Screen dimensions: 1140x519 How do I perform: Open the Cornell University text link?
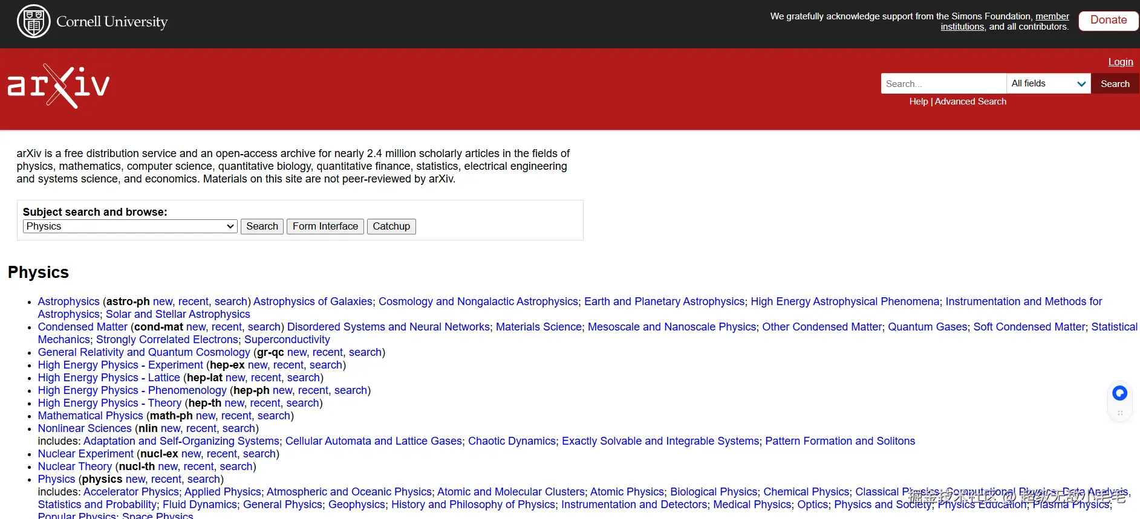click(x=112, y=22)
